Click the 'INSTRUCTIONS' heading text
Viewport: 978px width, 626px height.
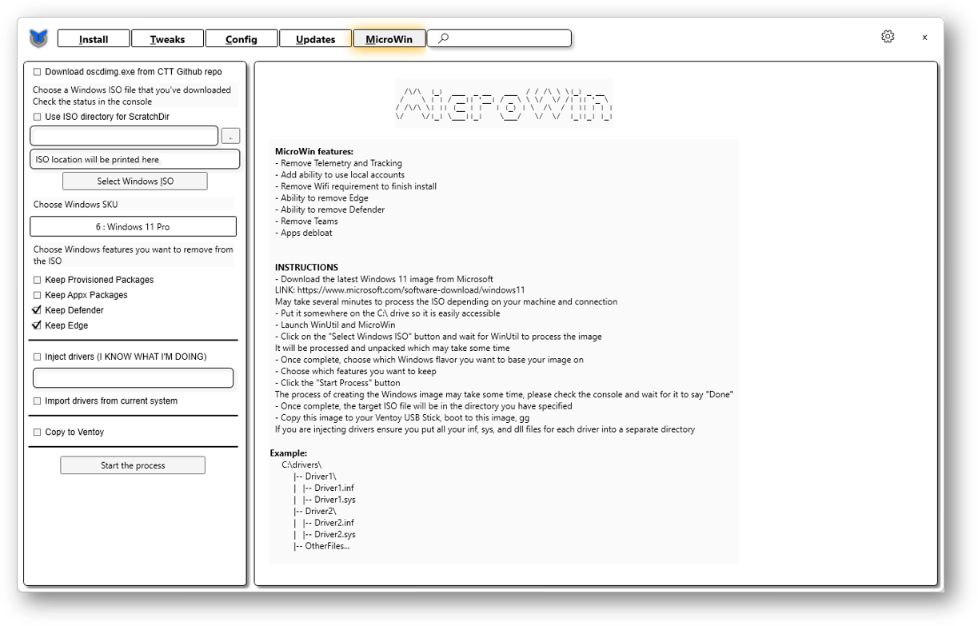tap(306, 268)
